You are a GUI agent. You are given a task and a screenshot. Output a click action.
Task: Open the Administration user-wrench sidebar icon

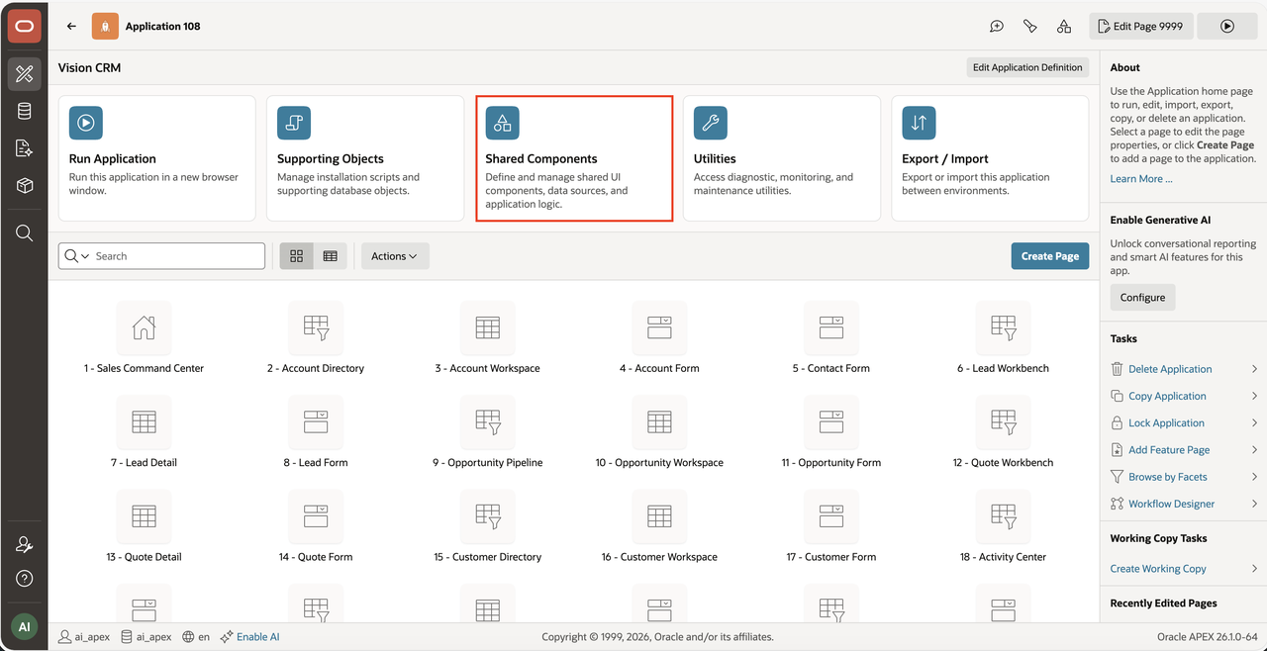[24, 545]
